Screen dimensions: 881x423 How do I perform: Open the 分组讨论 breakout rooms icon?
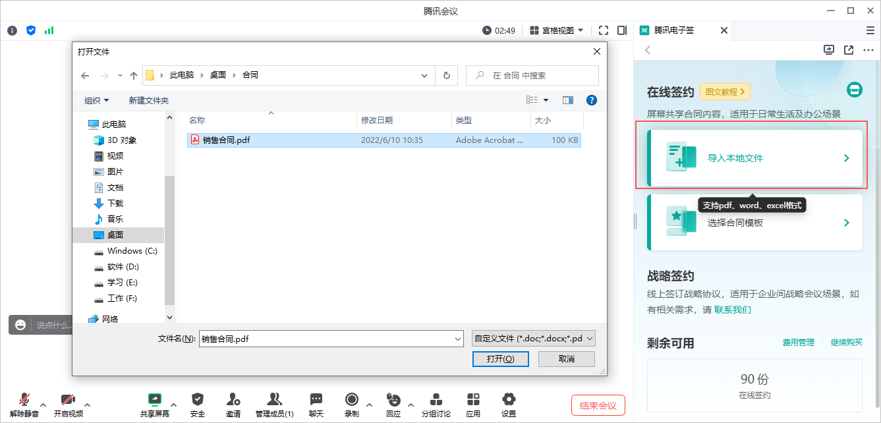coord(436,404)
